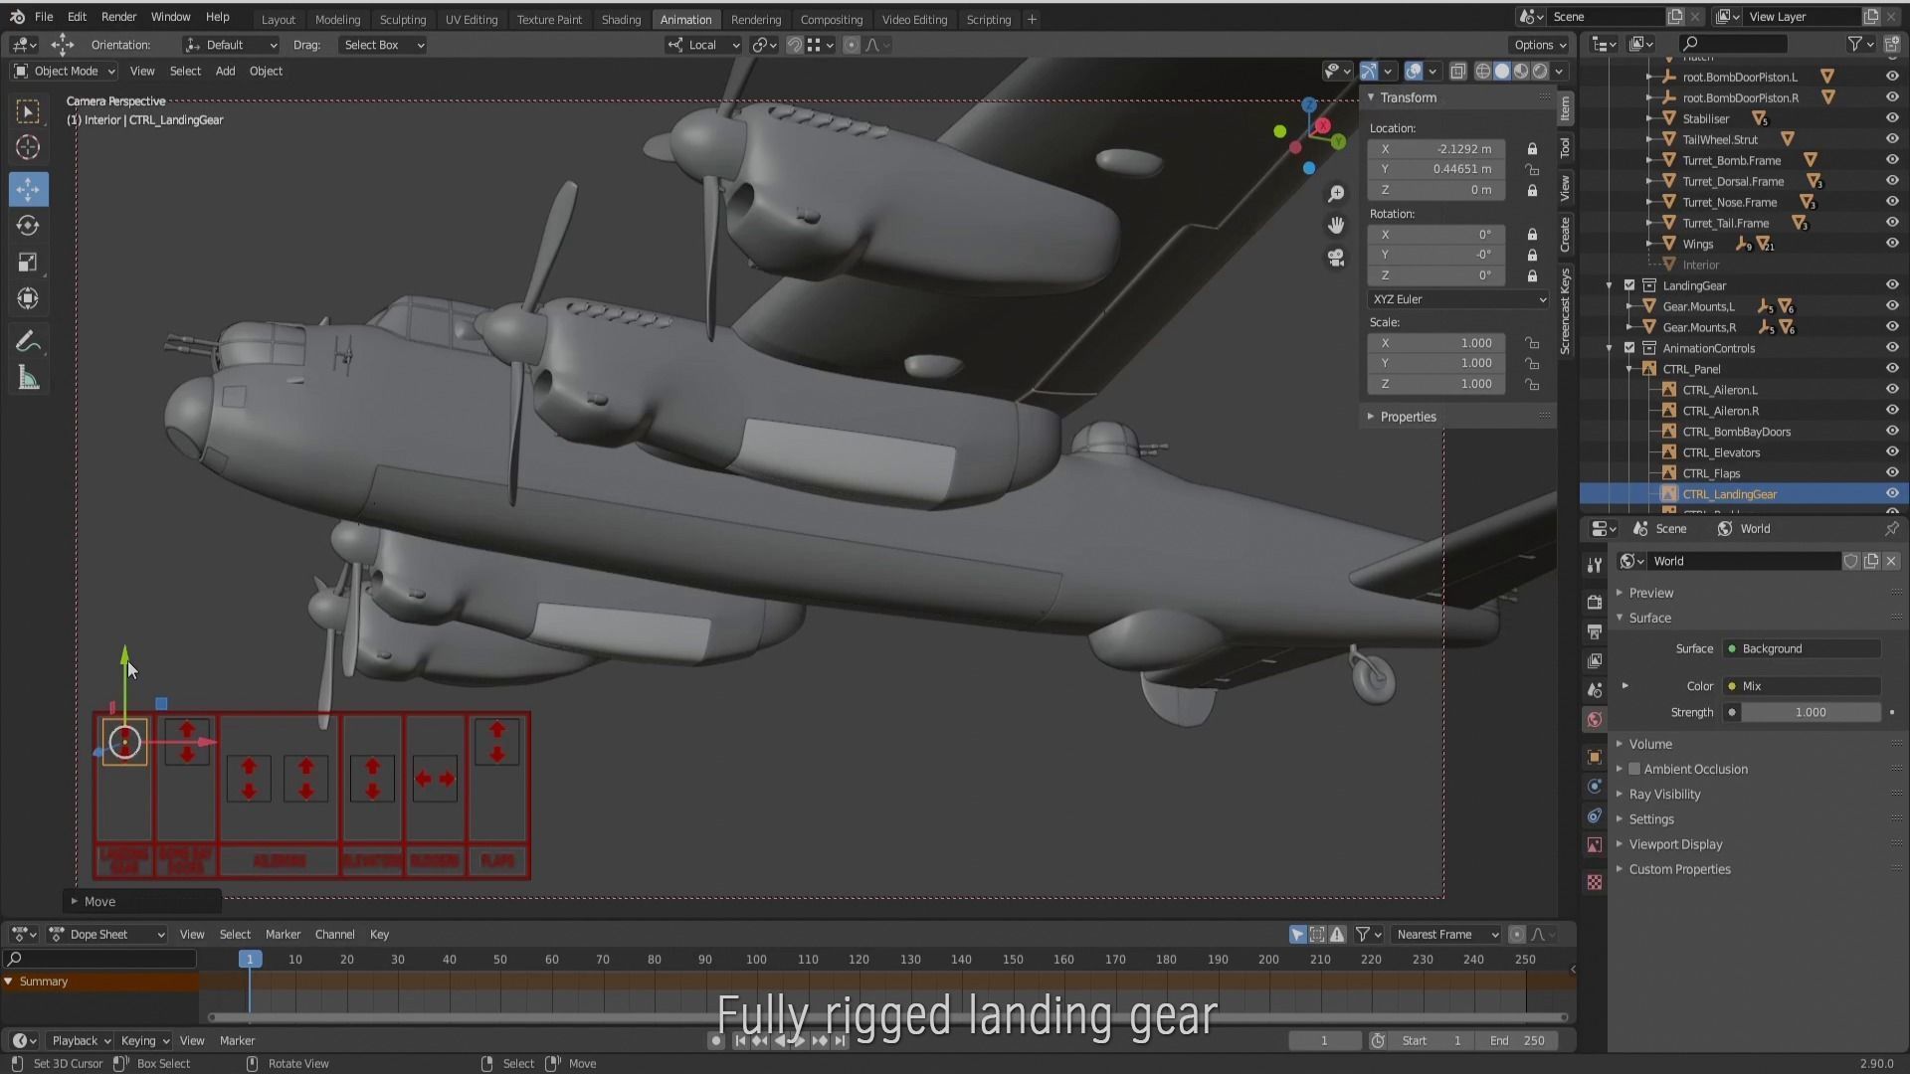Collapse the AnimationControls collection
This screenshot has height=1074, width=1910.
tap(1609, 348)
